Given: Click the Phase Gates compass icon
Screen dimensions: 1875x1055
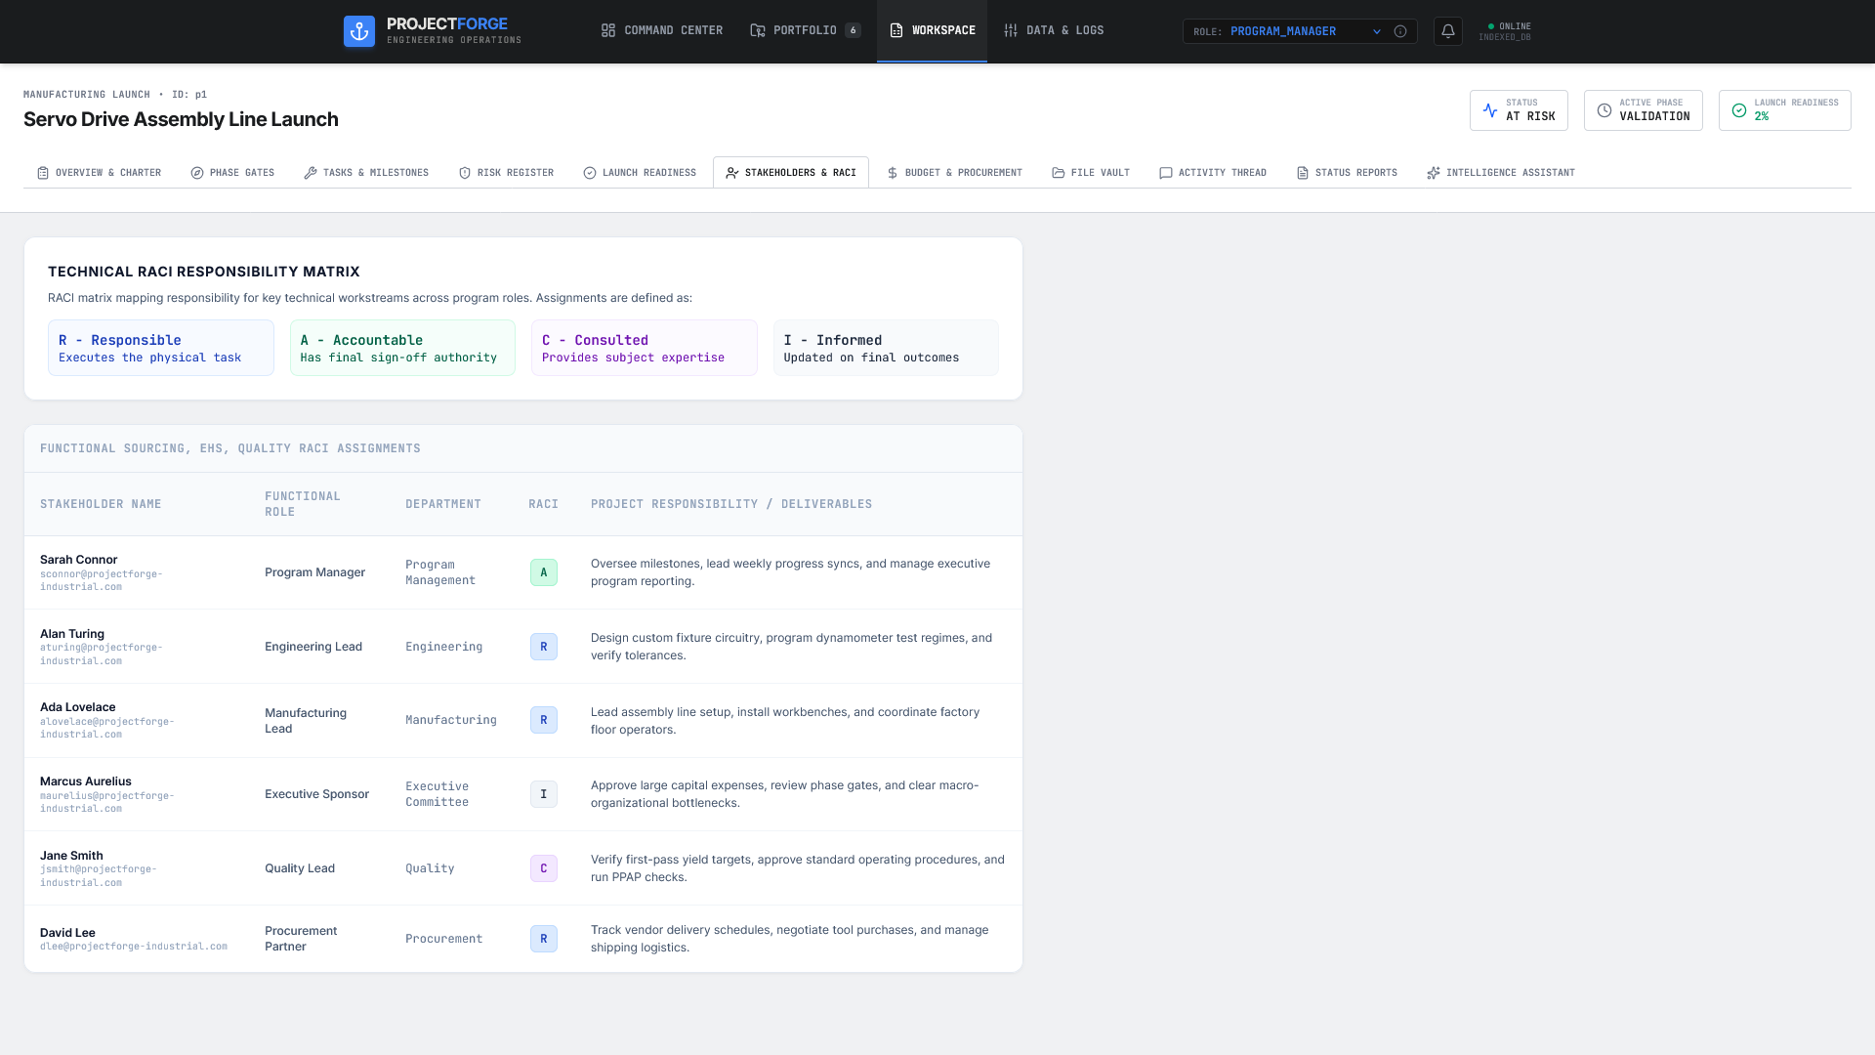Looking at the screenshot, I should click(197, 173).
